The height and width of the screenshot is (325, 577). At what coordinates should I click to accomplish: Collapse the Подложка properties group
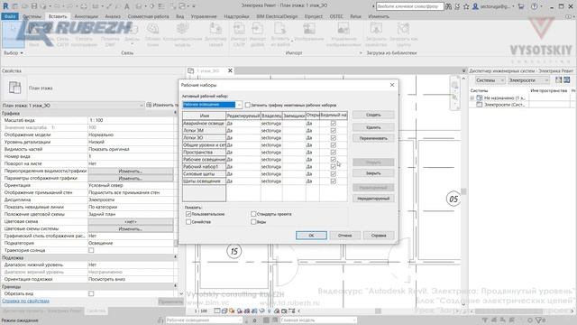click(x=176, y=257)
